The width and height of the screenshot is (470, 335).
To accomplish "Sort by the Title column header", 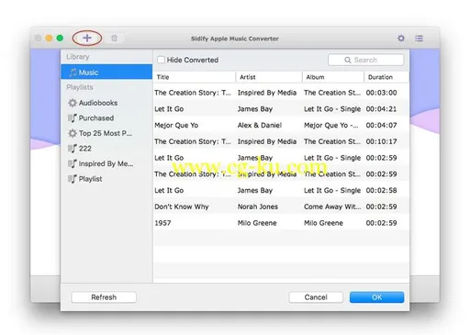I will (195, 77).
